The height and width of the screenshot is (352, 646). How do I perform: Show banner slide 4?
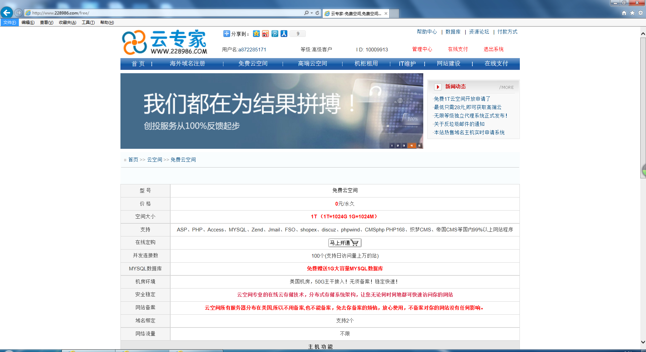[x=411, y=145]
